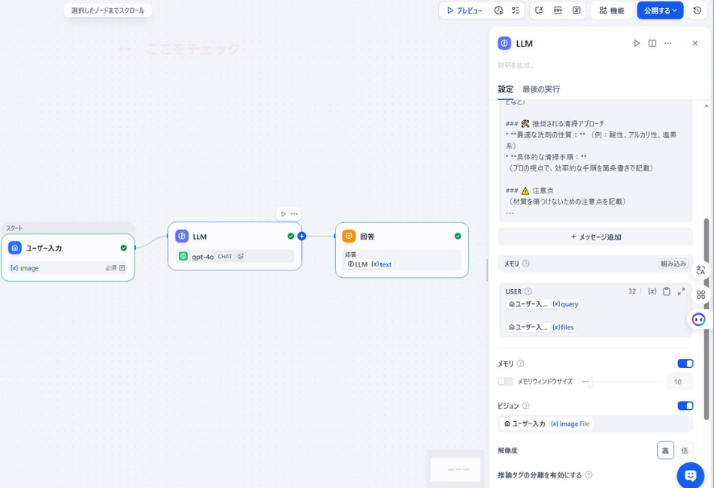Switch to the 設定 tab
This screenshot has height=488, width=714.
506,89
